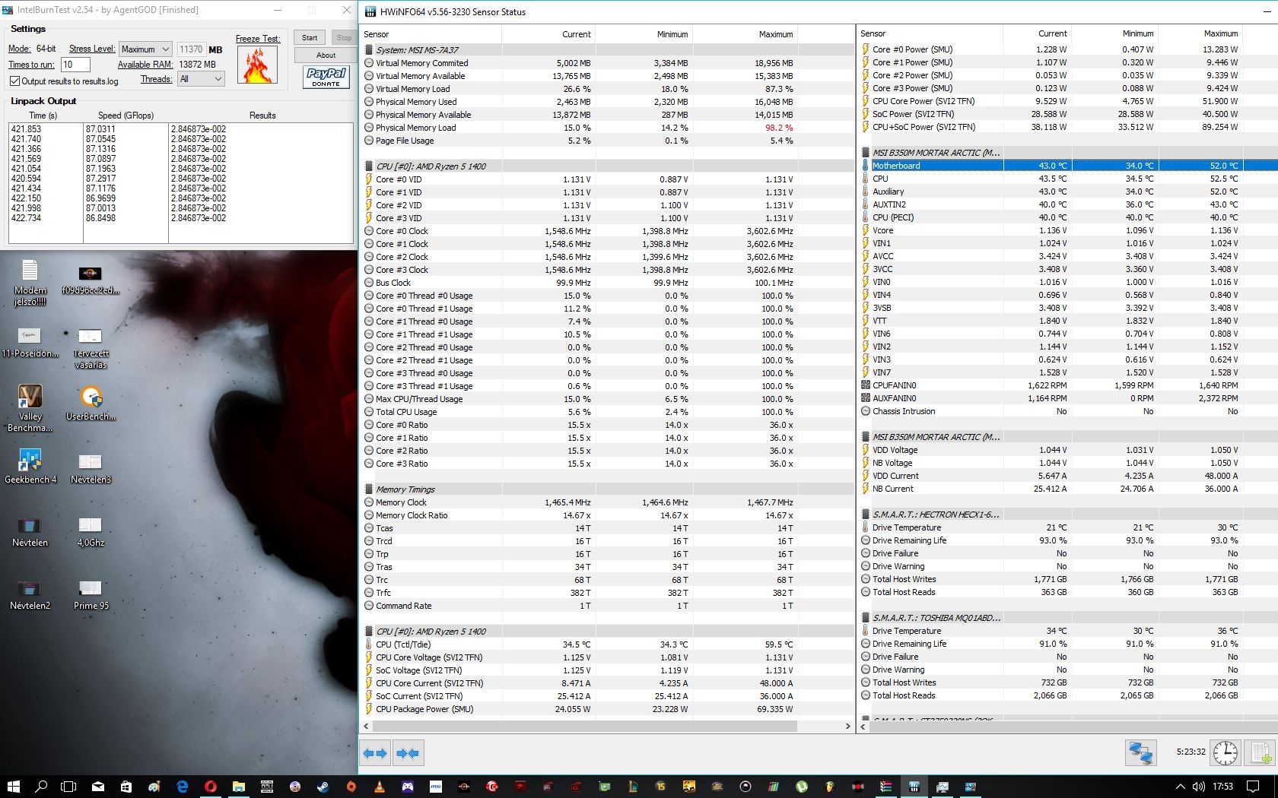
Task: Click left pane scroll-right arrow
Action: point(847,727)
